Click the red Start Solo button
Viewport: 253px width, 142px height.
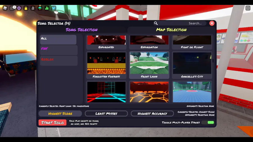click(53, 123)
